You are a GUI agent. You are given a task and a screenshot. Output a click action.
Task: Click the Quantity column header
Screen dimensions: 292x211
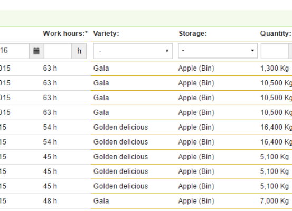coord(276,34)
